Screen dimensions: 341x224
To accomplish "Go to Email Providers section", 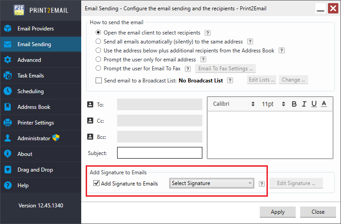I will 35,29.
